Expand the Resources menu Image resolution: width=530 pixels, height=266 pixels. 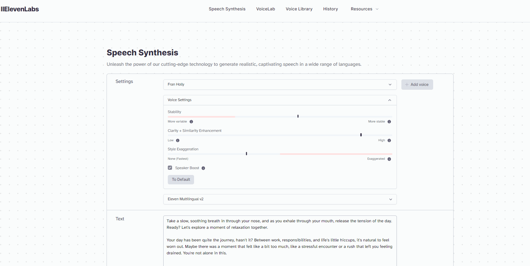[x=364, y=9]
